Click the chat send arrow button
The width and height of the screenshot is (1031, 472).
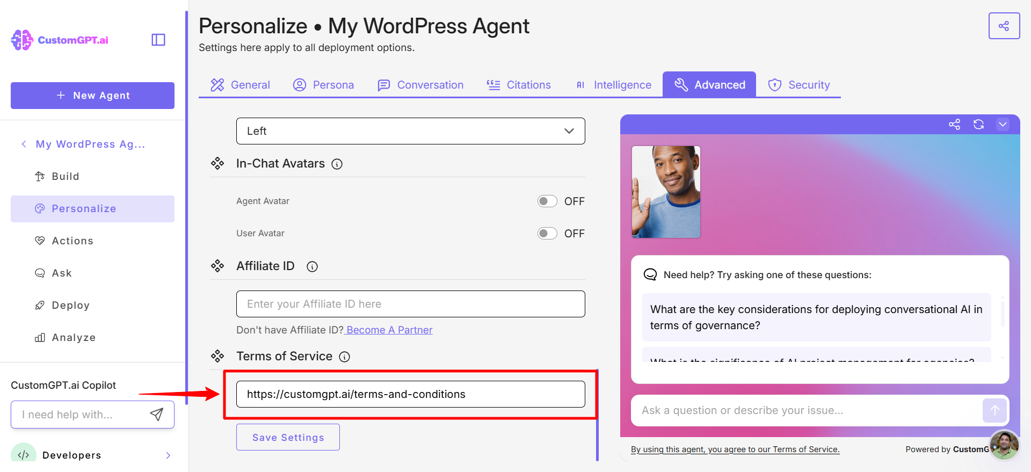(994, 410)
